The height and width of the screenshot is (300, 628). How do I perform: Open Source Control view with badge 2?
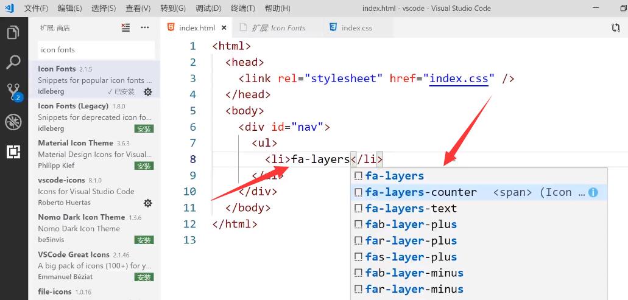(13, 92)
